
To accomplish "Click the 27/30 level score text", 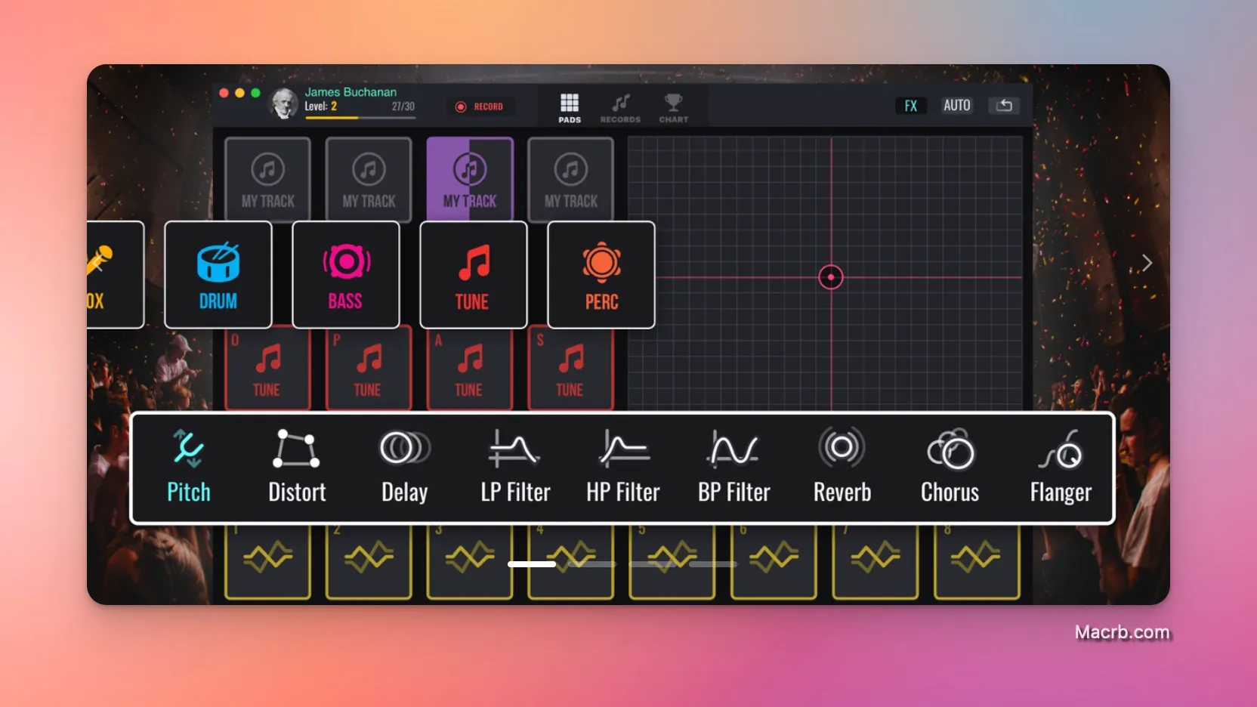I will coord(403,107).
